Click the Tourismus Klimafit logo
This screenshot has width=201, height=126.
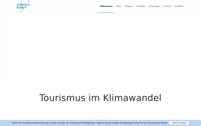point(23,6)
